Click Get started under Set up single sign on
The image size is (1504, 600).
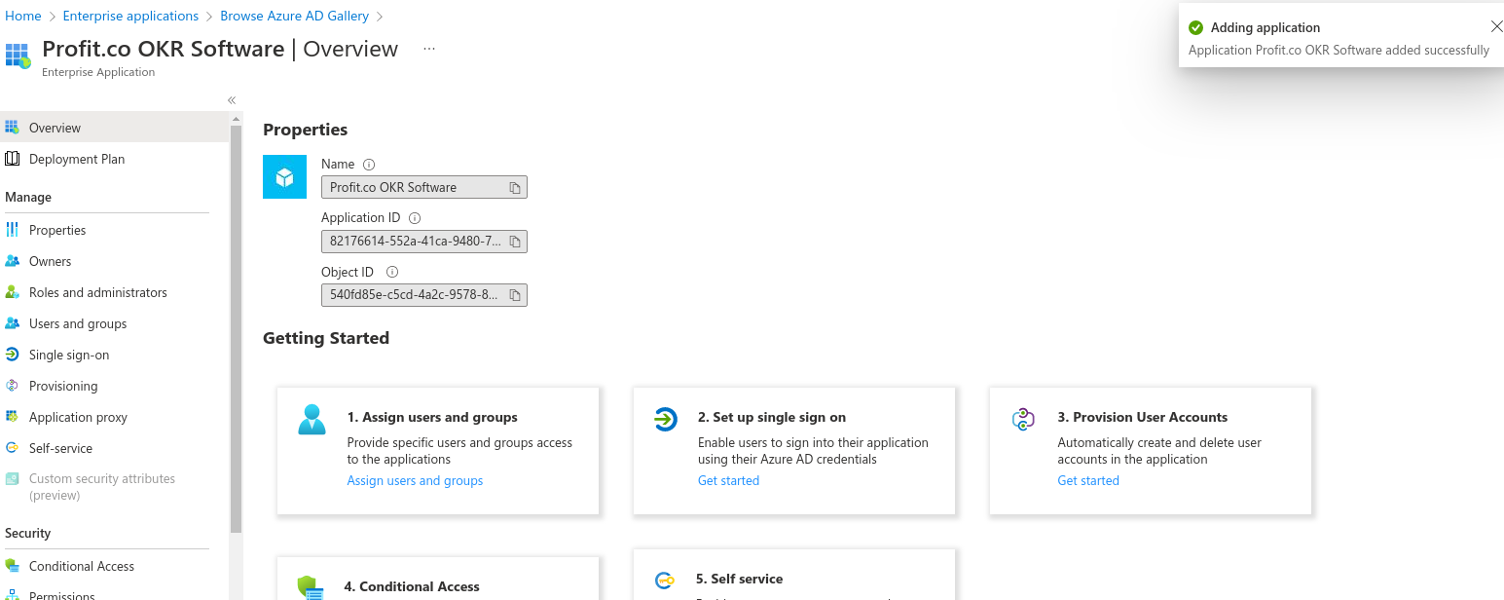point(728,480)
